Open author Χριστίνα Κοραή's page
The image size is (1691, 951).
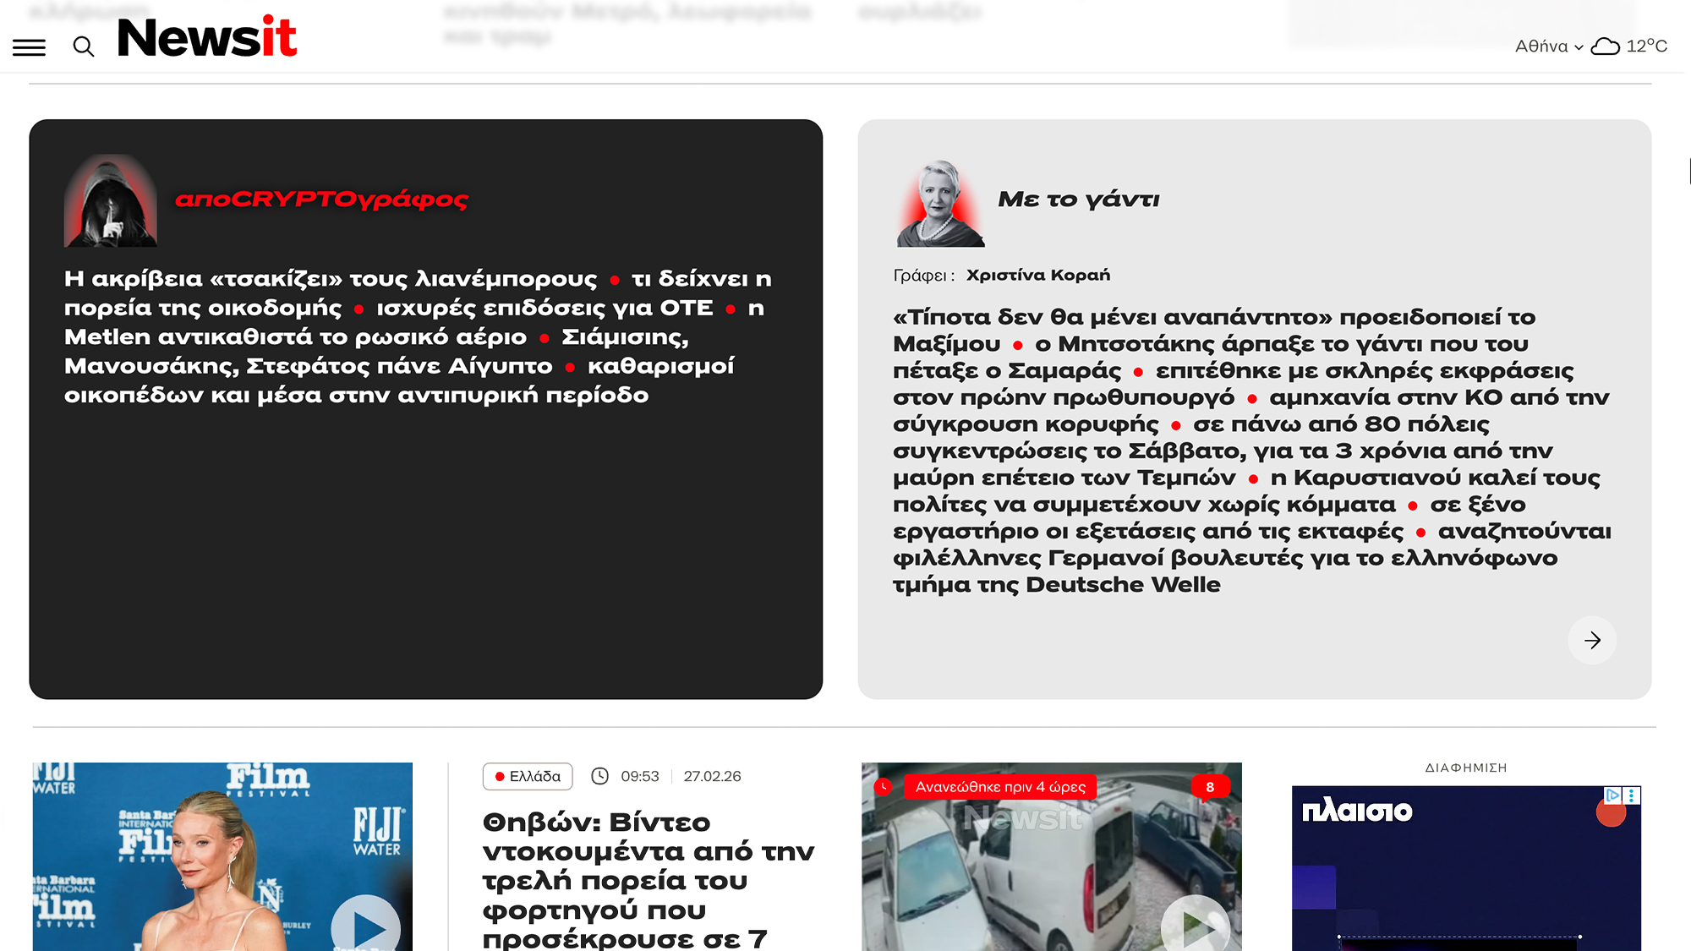(1037, 275)
